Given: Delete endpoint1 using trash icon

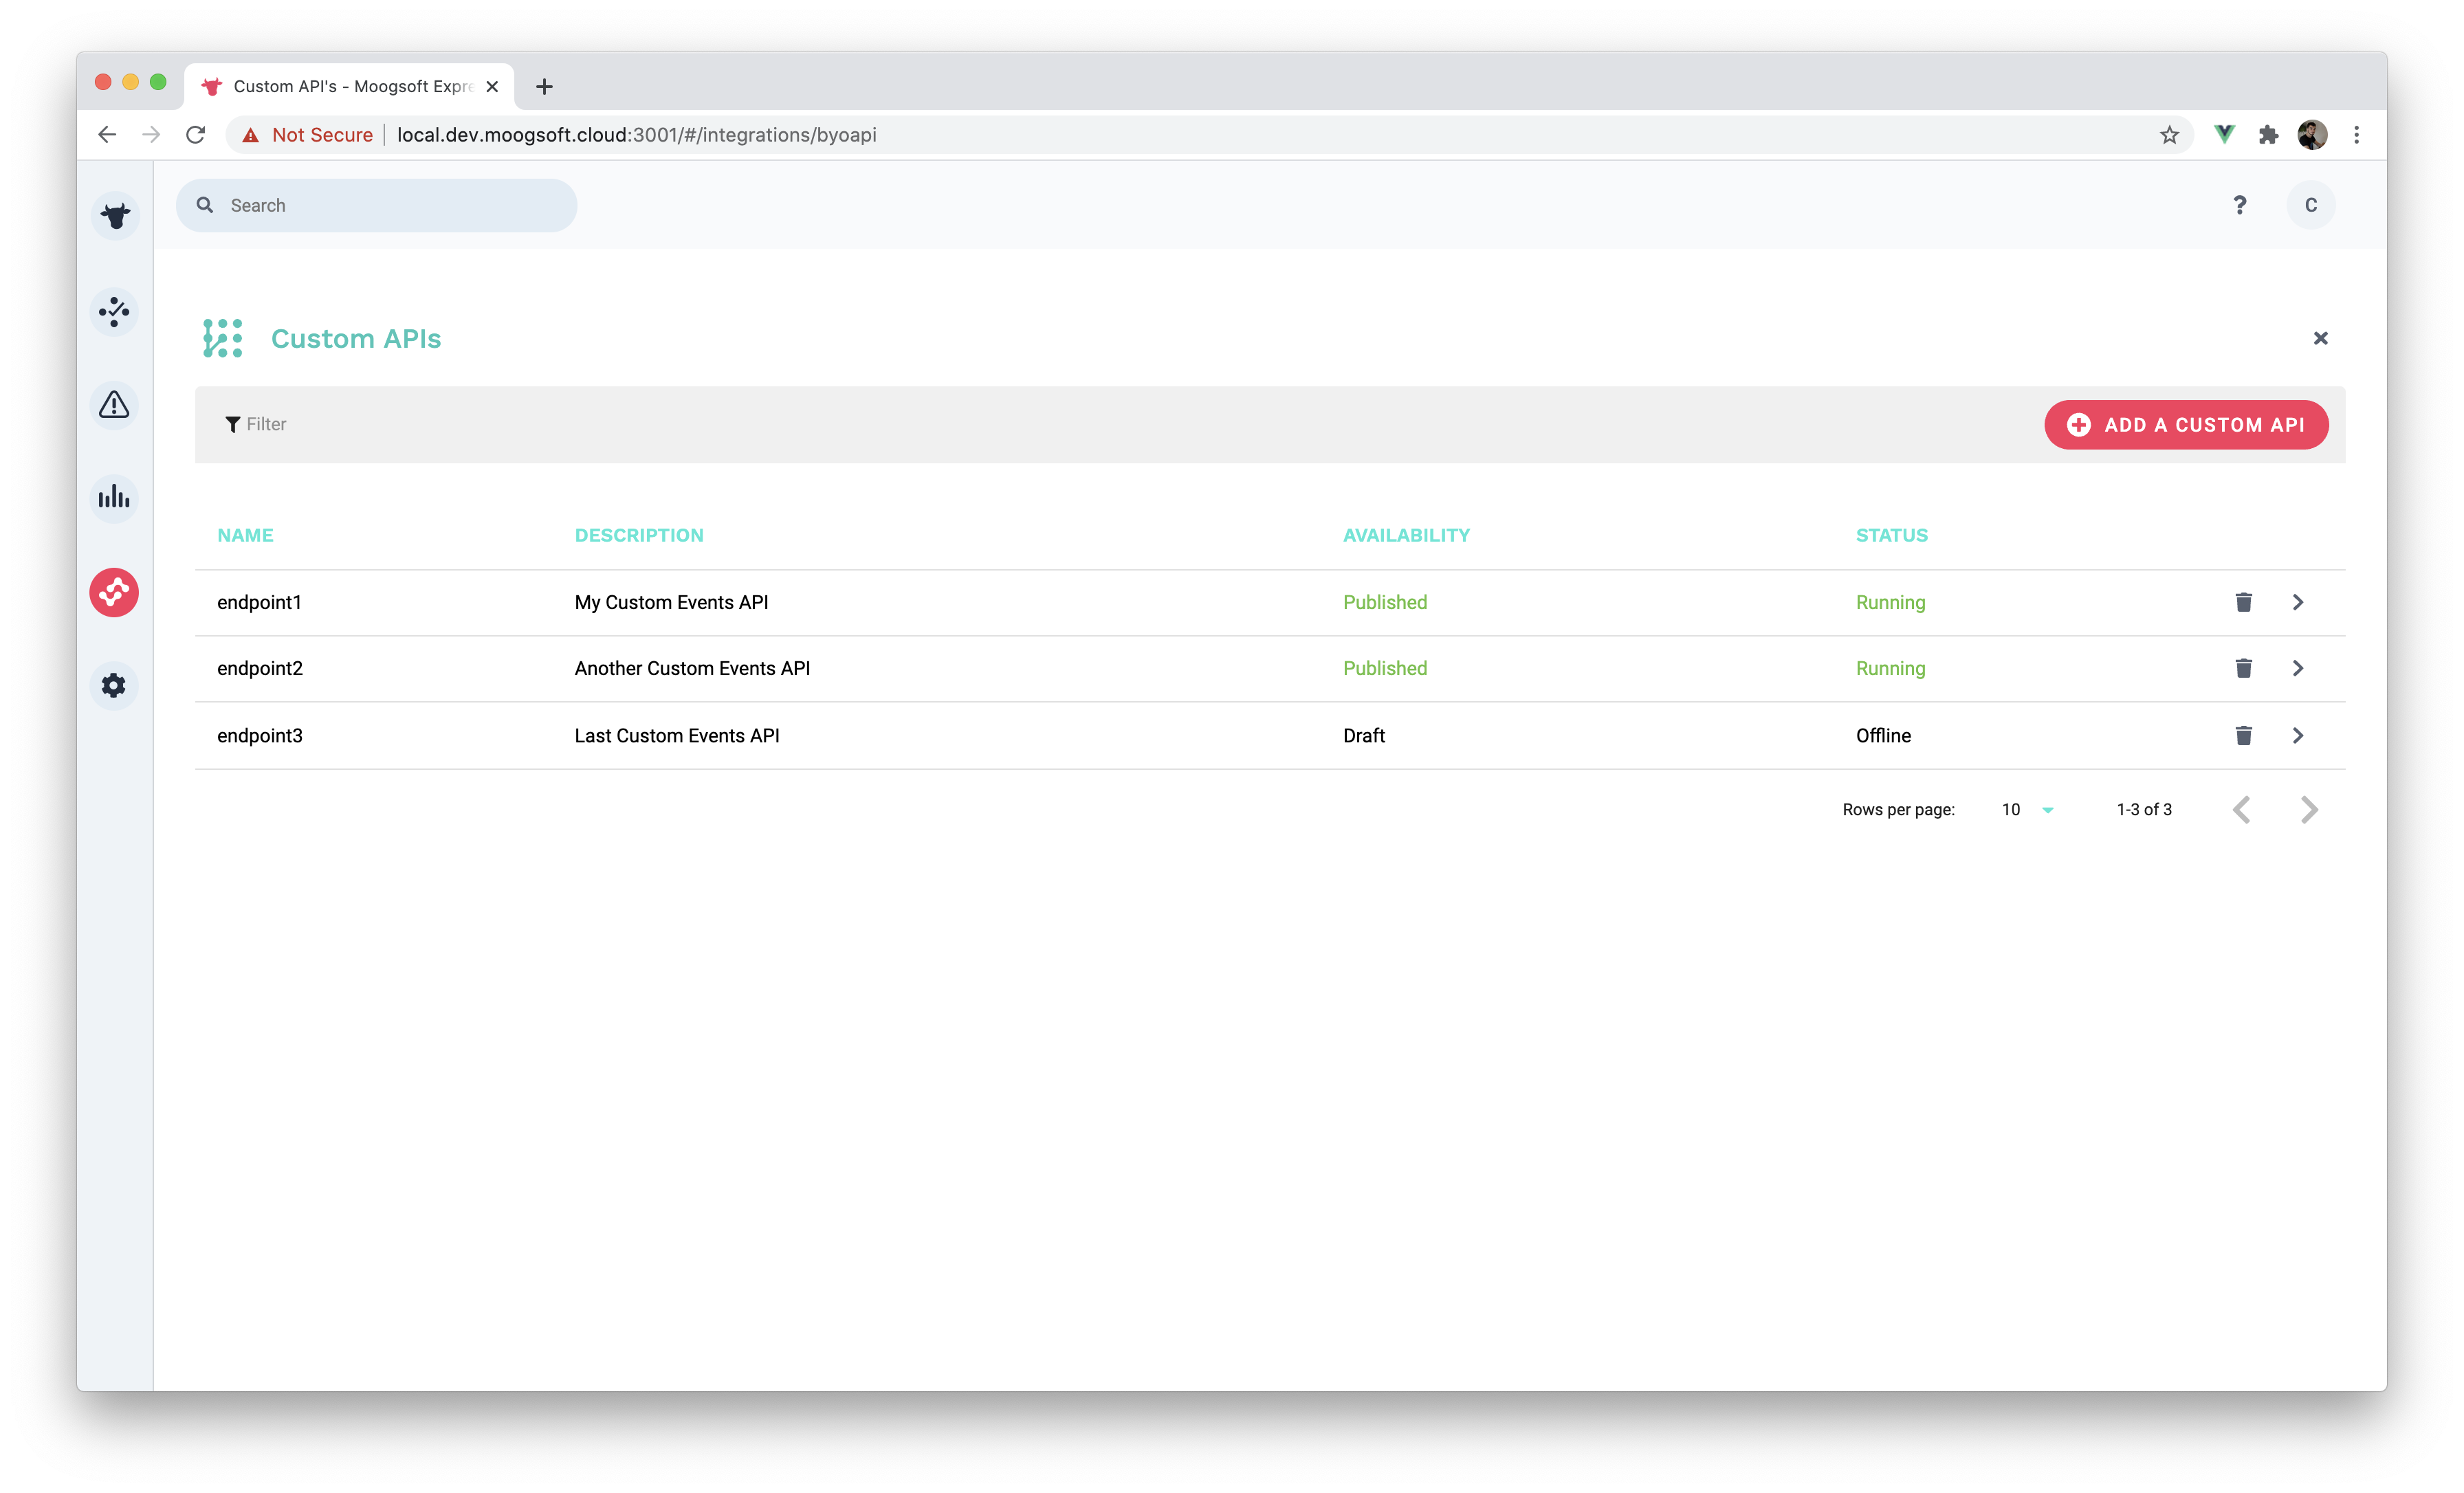Looking at the screenshot, I should click(2244, 602).
